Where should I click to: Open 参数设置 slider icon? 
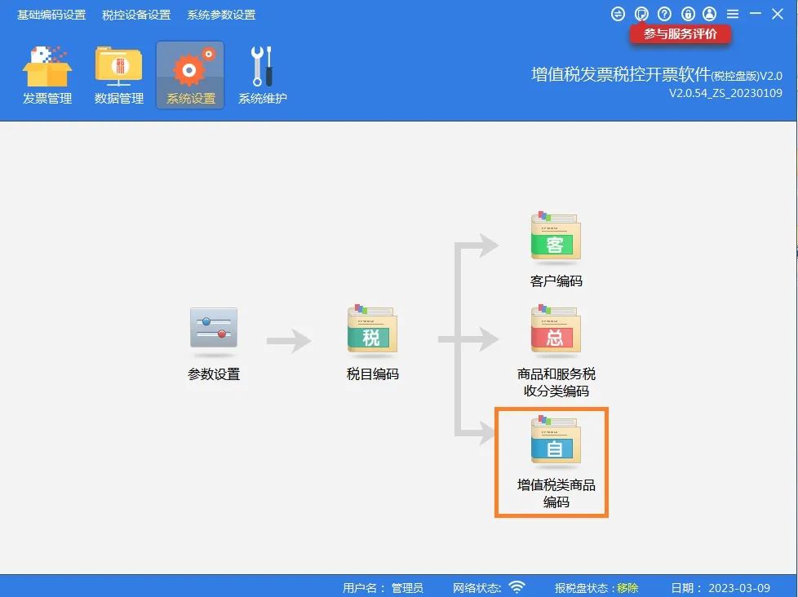pos(214,329)
